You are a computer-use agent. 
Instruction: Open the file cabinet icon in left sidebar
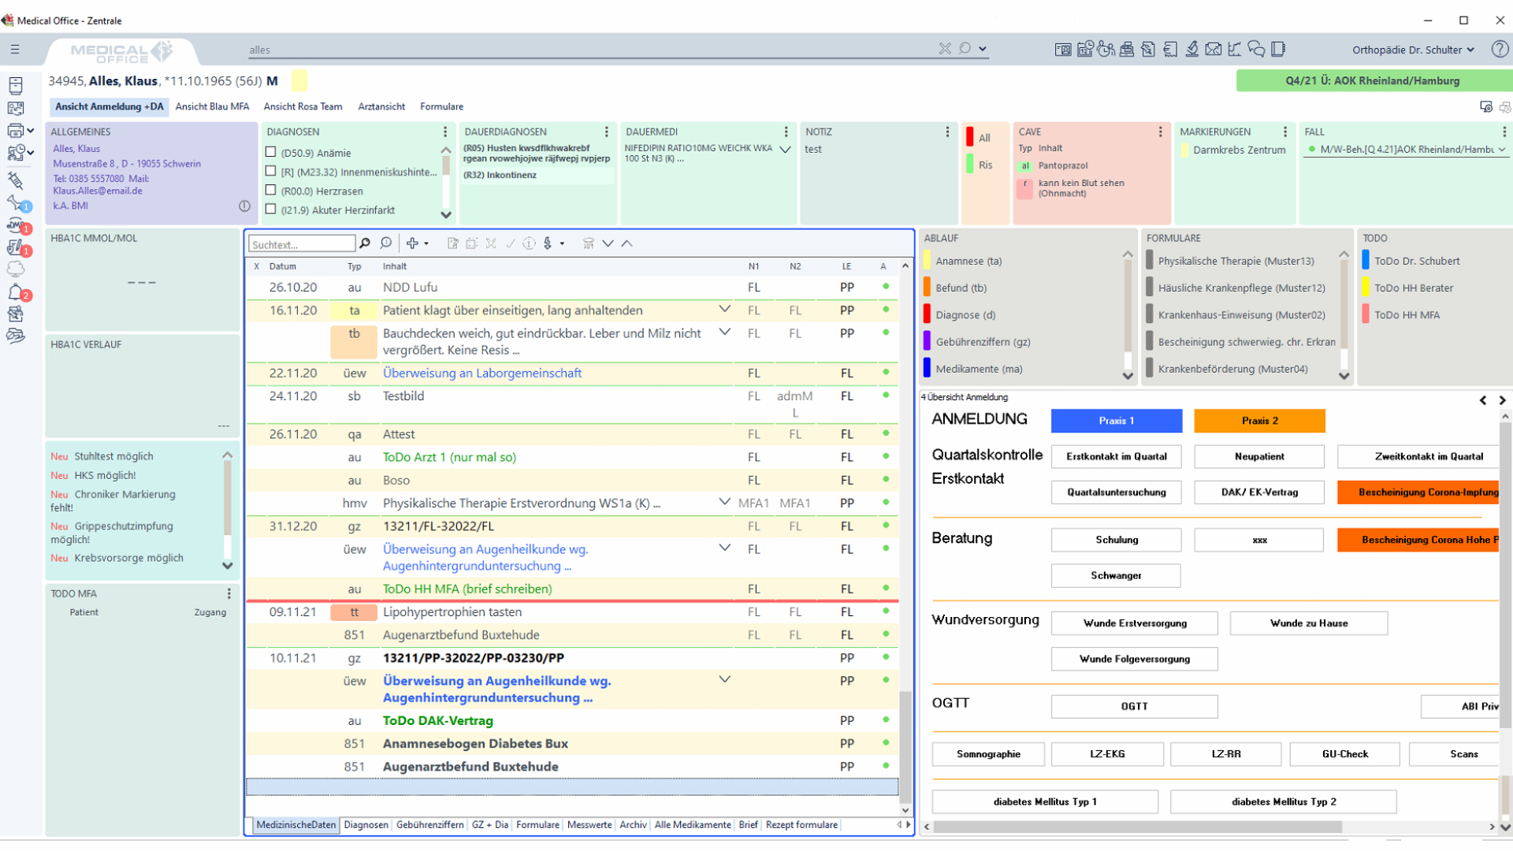(x=15, y=85)
